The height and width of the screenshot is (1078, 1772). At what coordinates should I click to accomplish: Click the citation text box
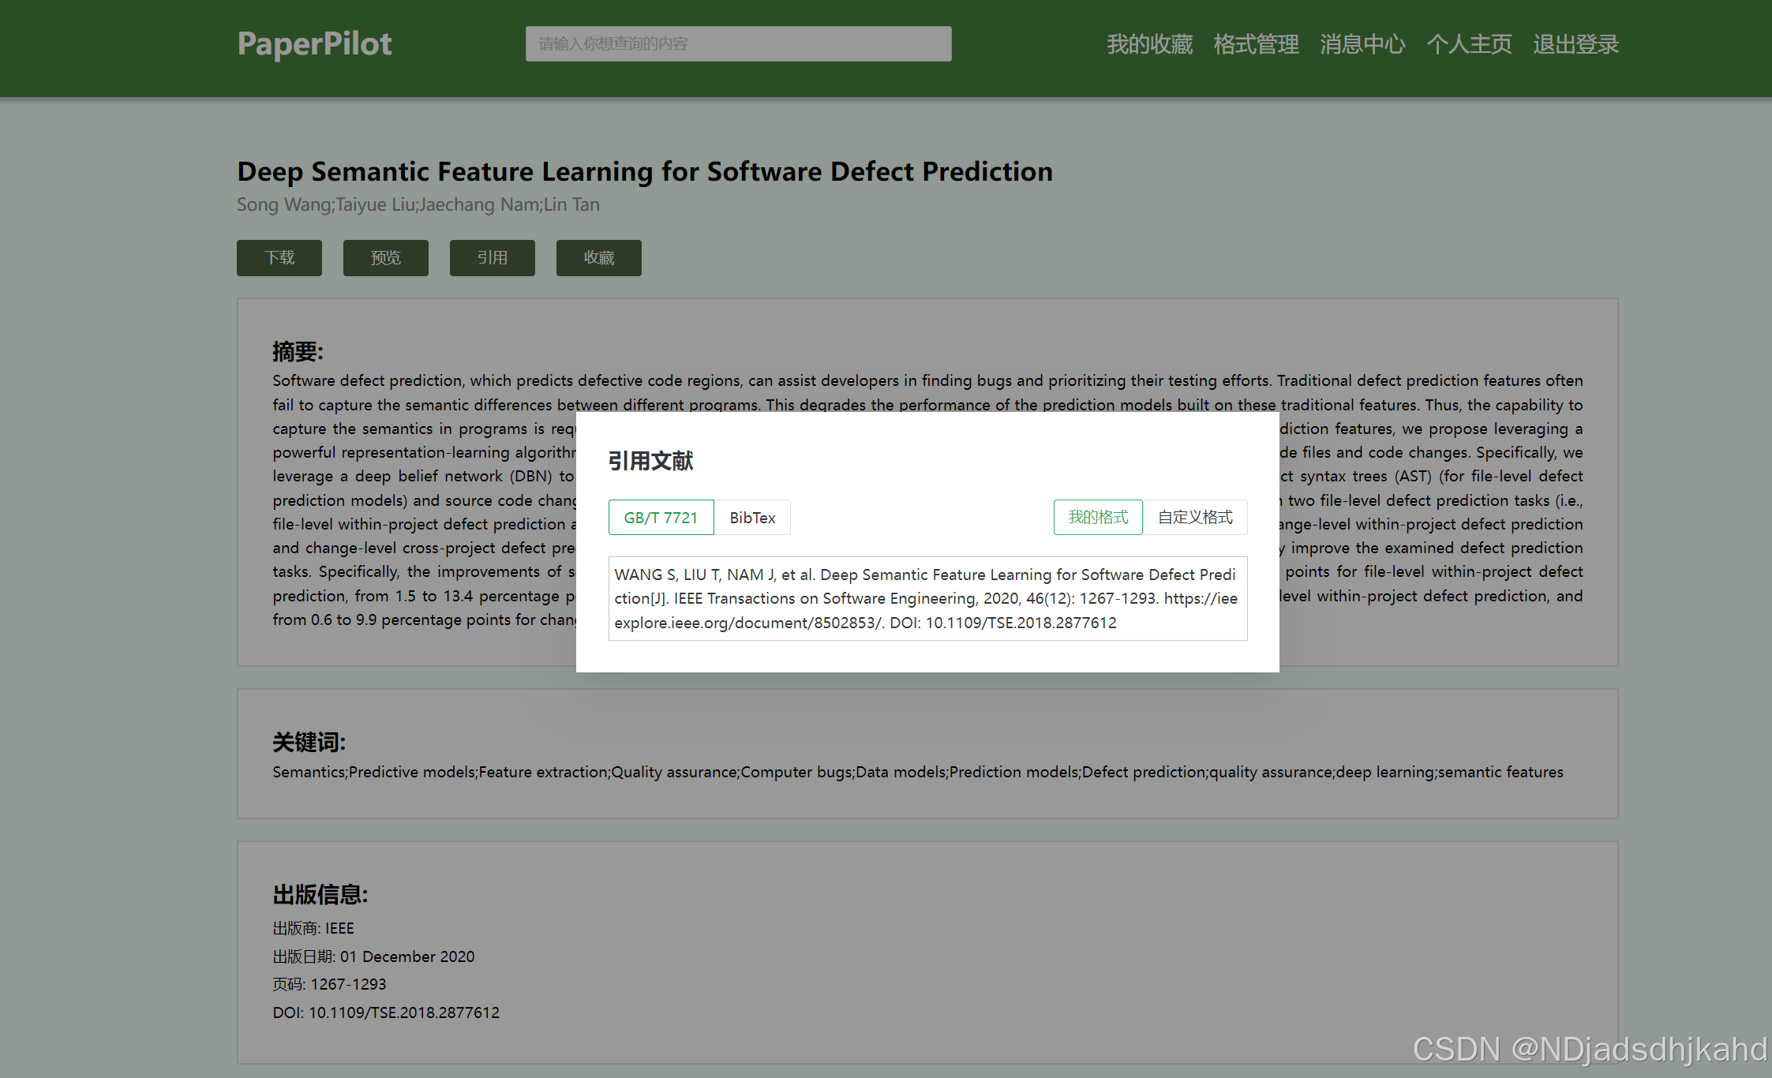click(927, 598)
